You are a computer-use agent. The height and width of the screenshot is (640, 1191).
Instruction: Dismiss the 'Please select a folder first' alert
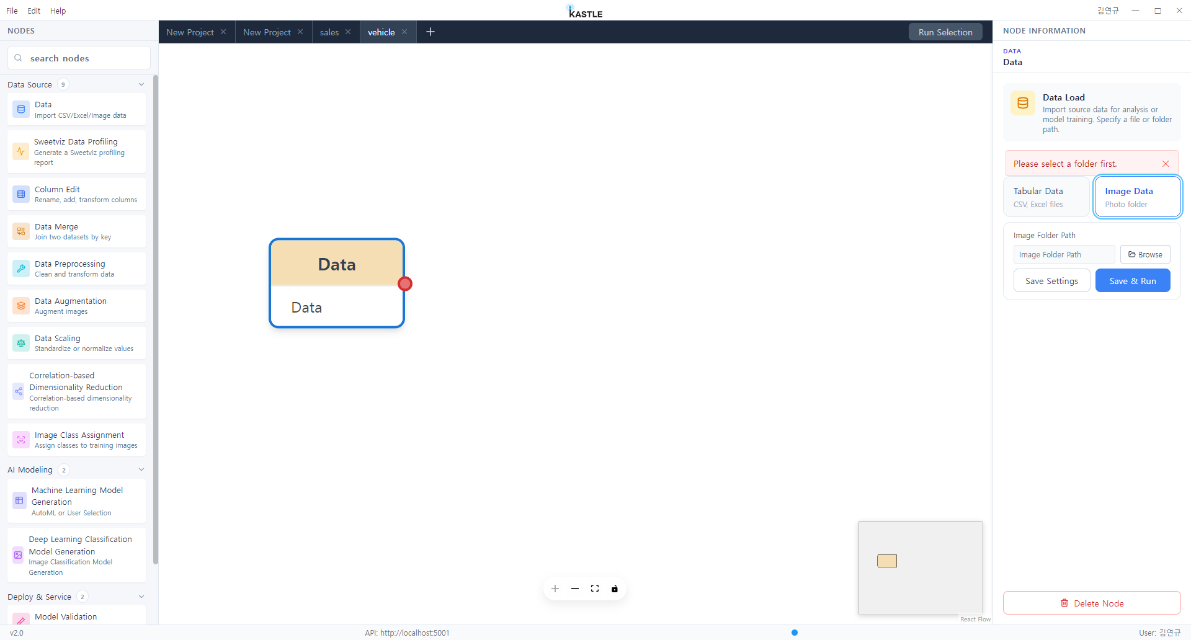(1166, 164)
